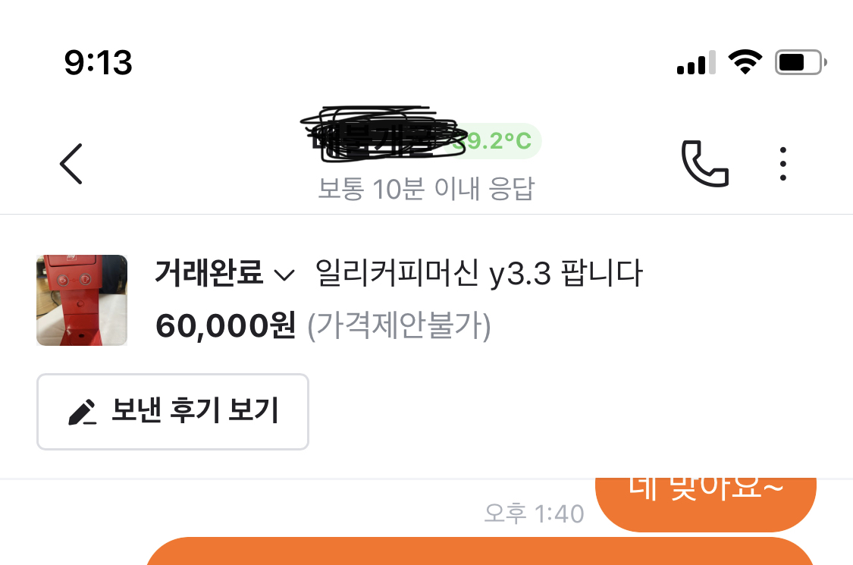Screen dimensions: 853x565
Task: Open the 일리커피머신 y3.3 팝니다 listing title
Action: [478, 273]
